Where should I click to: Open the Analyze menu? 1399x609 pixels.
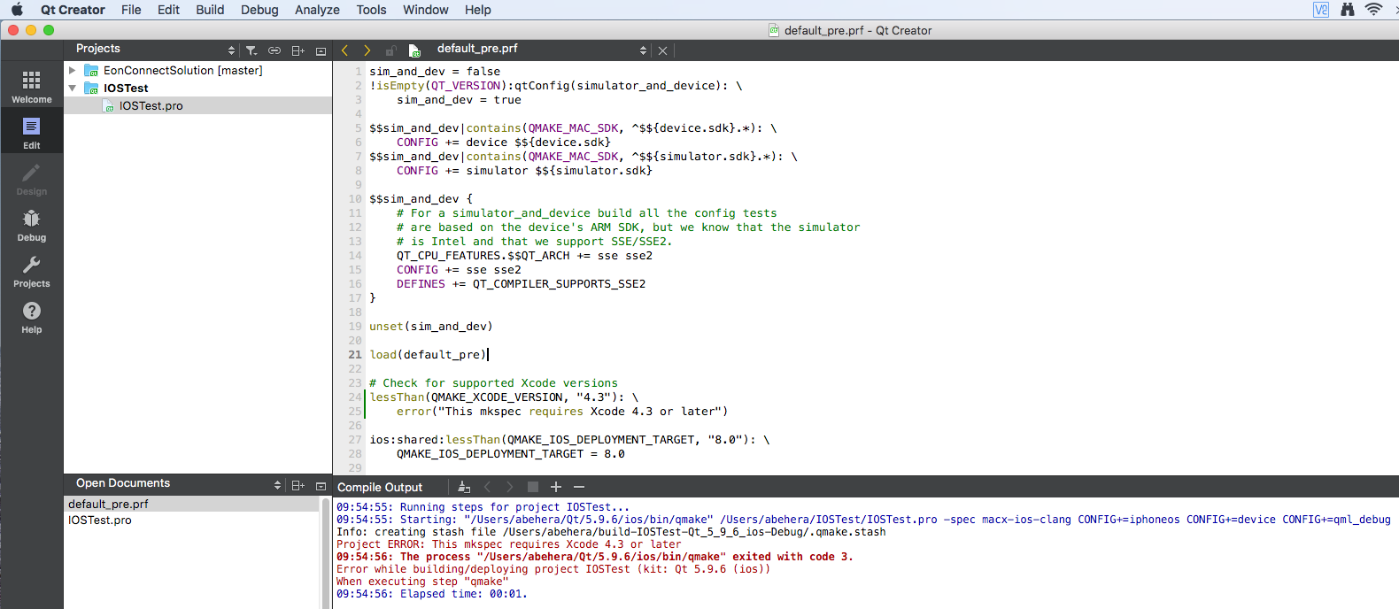point(317,10)
